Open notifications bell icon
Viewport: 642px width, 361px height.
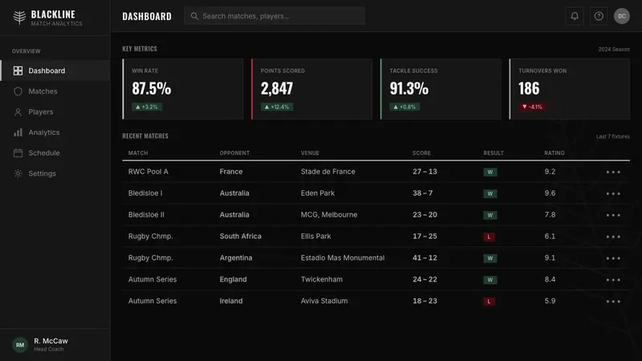(x=575, y=16)
